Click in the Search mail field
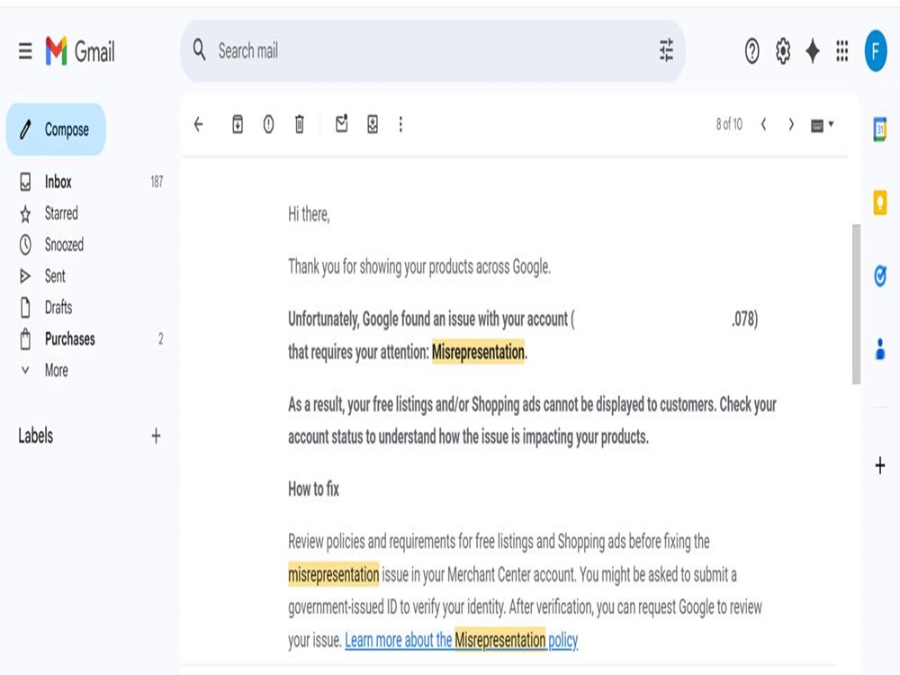The height and width of the screenshot is (675, 900). [x=434, y=50]
